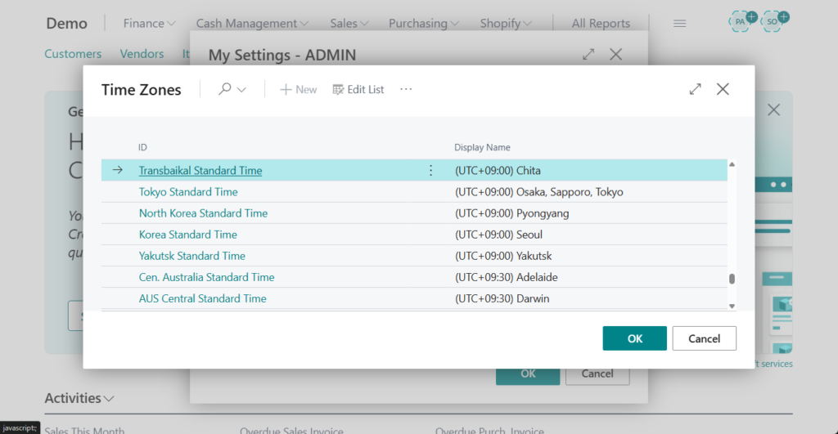Select Tokyo Standard Time link

188,192
